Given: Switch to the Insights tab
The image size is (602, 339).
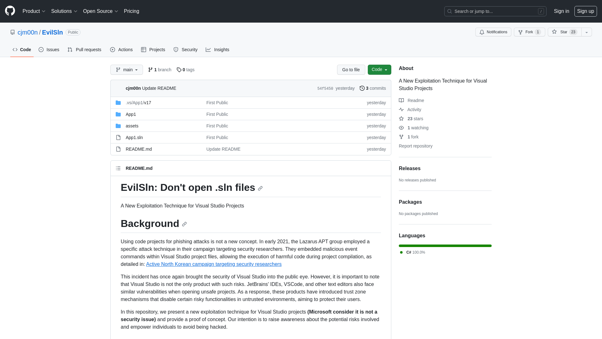Looking at the screenshot, I should click(x=218, y=50).
